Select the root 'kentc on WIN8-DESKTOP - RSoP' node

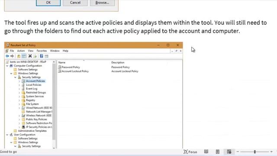(x=28, y=62)
